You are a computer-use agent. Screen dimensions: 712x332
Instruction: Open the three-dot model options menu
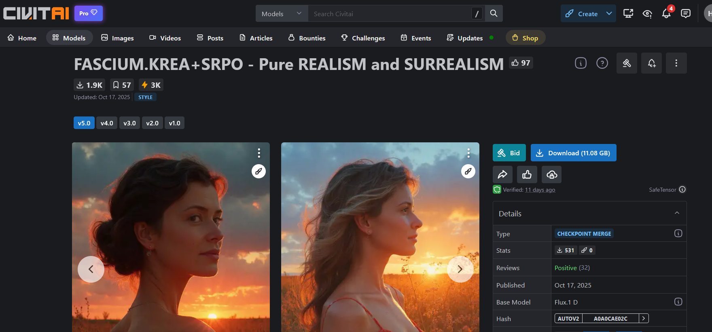click(676, 63)
